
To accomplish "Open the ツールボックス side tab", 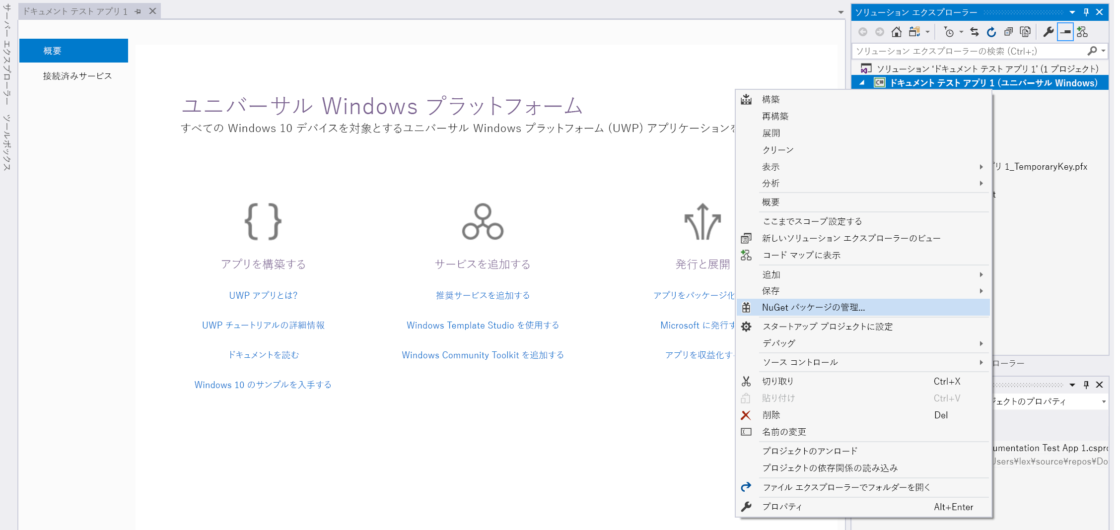I will tap(7, 142).
